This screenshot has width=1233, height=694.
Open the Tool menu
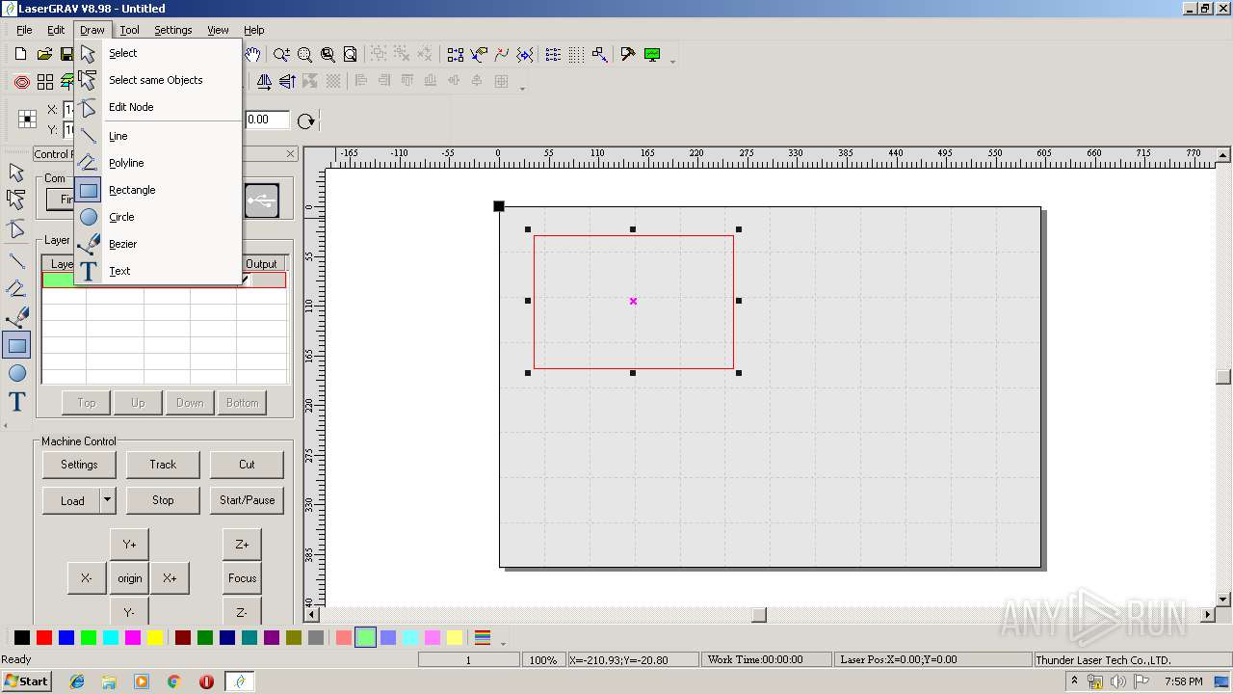(x=129, y=30)
